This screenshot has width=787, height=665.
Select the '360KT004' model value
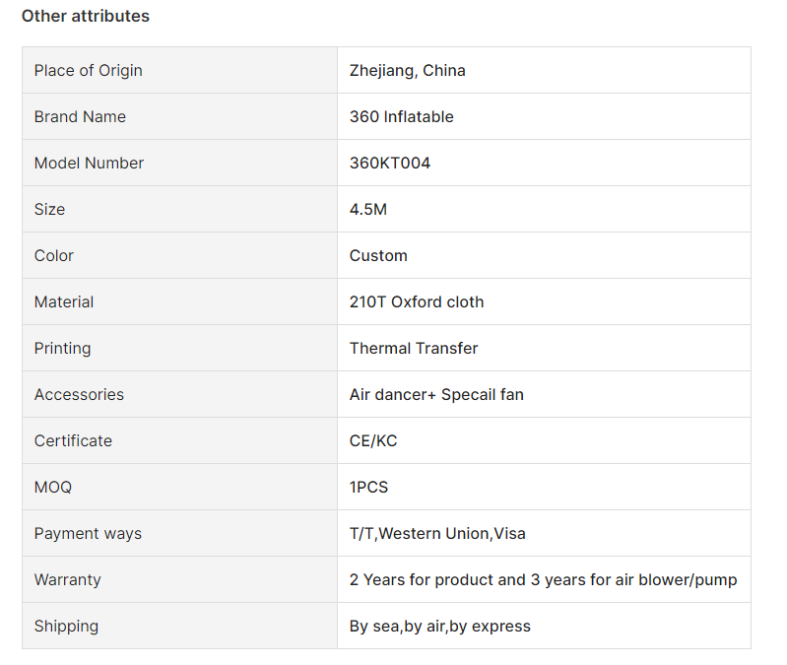tap(389, 164)
